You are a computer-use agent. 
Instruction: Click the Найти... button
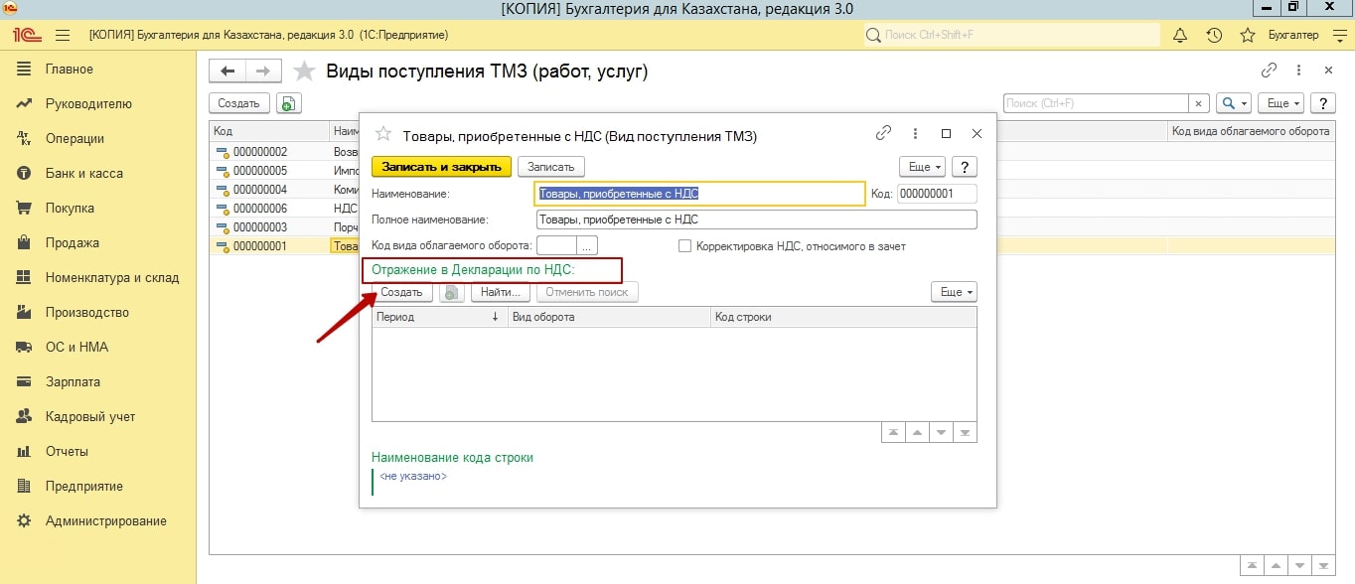[x=501, y=292]
